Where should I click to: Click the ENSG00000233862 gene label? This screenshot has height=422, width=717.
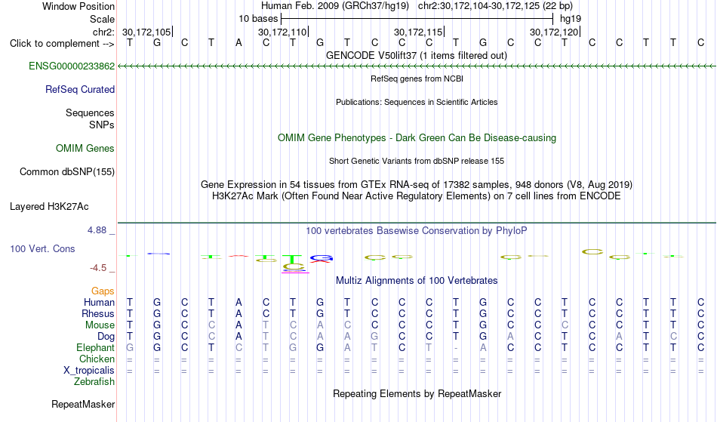(72, 66)
